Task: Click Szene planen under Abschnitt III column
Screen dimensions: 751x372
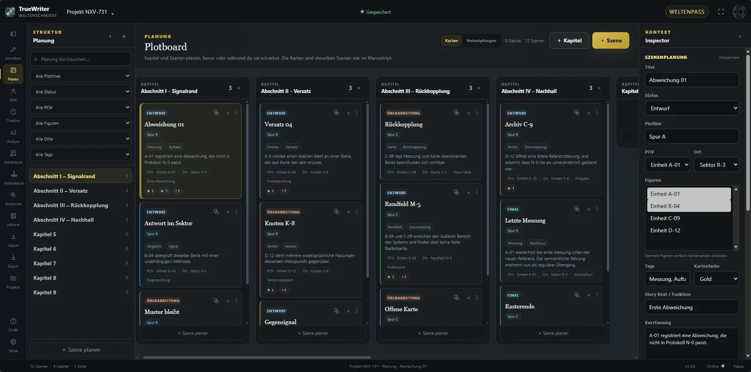Action: 433,333
